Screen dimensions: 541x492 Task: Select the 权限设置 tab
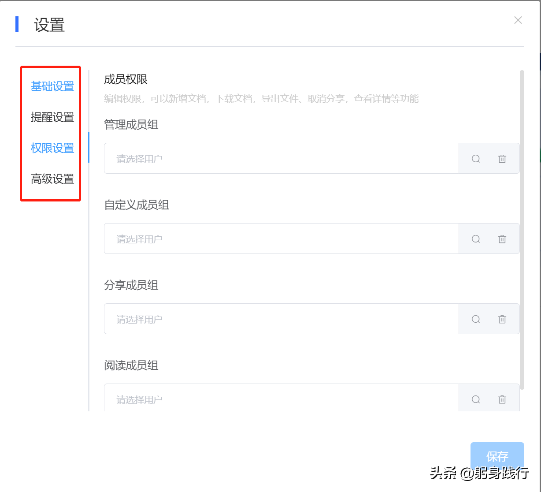[x=52, y=148]
